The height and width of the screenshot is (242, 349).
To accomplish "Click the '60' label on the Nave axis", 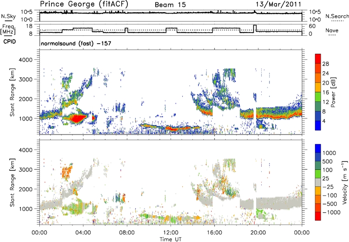I will [x=312, y=26].
